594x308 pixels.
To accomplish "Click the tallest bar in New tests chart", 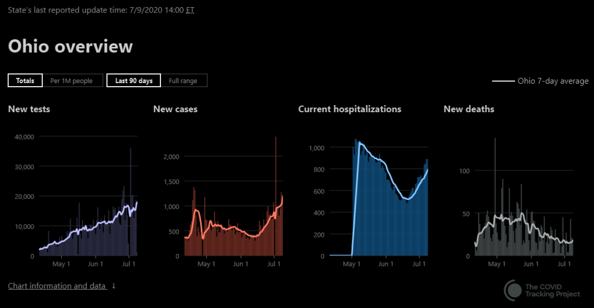I will pyautogui.click(x=131, y=202).
